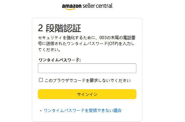This screenshot has height=122, width=185.
Task: Click the orange Amazon smile arrow
Action: (x=70, y=9)
